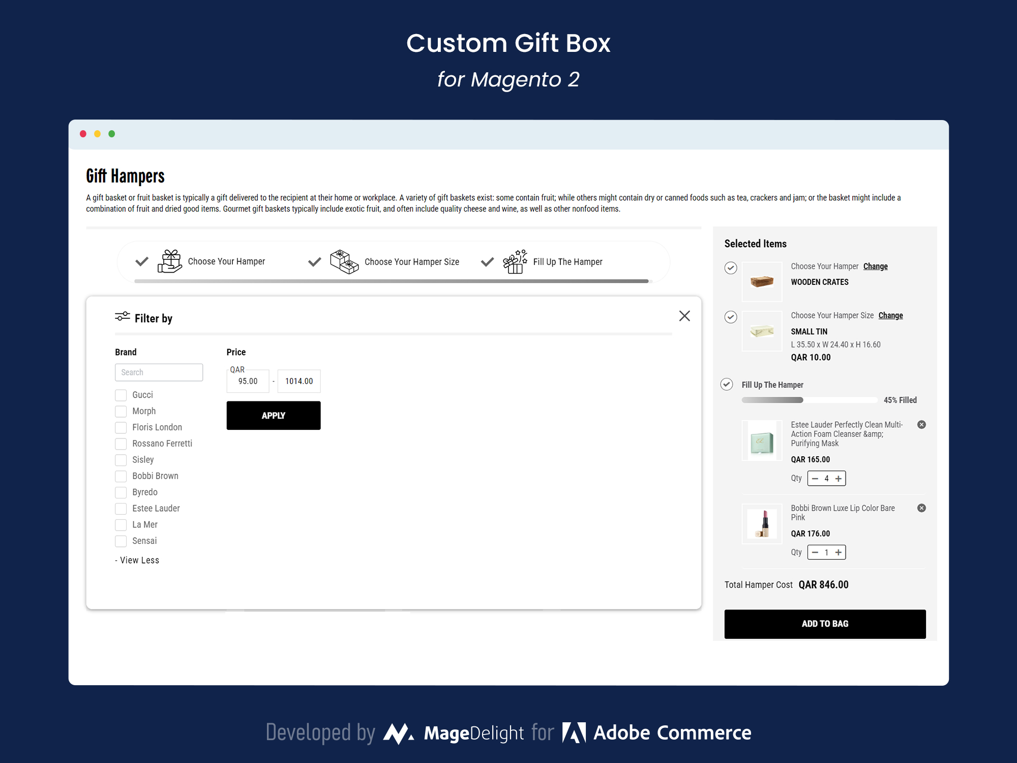Toggle the Bobbi Brown brand checkbox
1017x763 pixels.
122,476
